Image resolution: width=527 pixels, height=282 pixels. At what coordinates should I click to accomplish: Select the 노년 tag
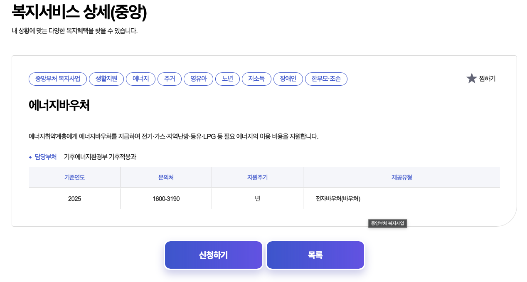coord(227,79)
